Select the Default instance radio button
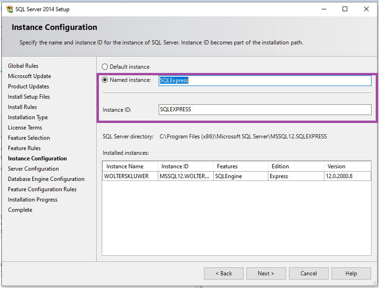This screenshot has width=379, height=288. pyautogui.click(x=105, y=67)
